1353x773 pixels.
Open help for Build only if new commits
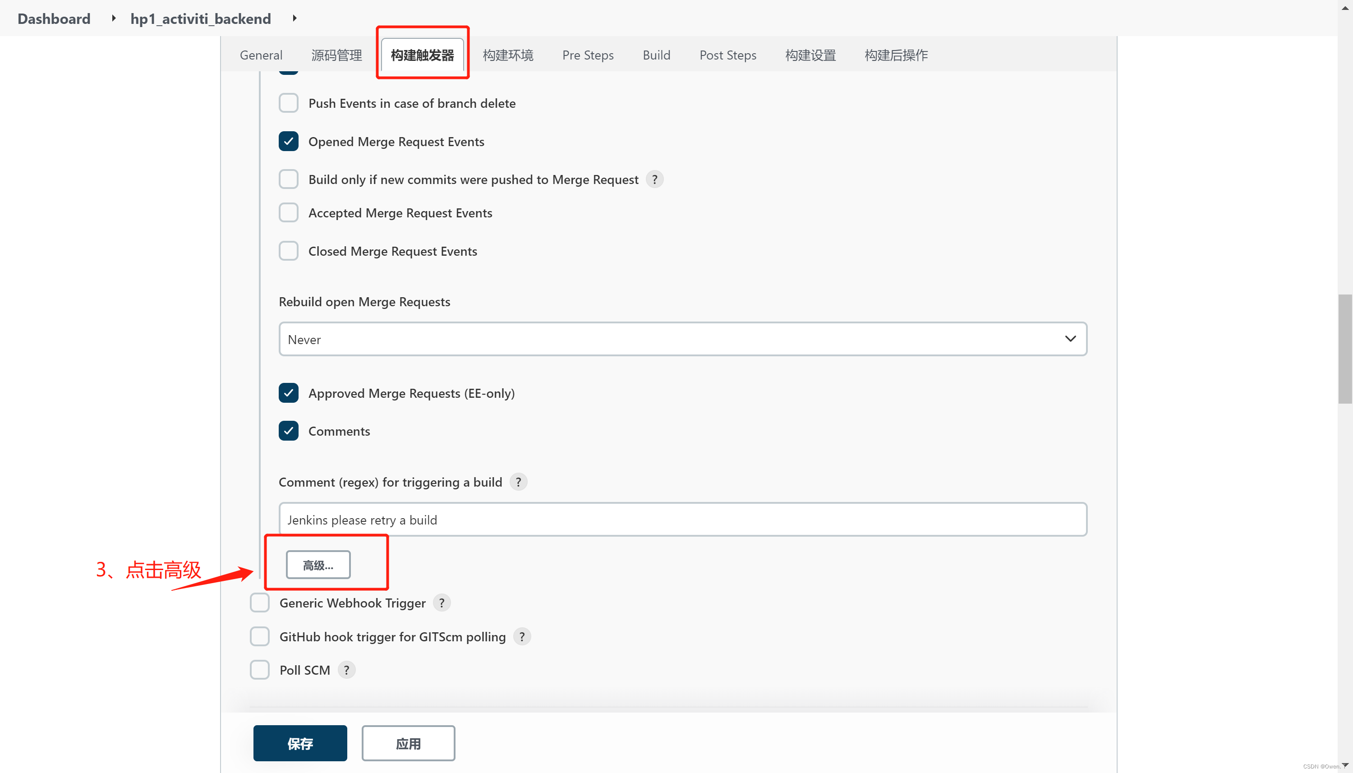click(654, 179)
